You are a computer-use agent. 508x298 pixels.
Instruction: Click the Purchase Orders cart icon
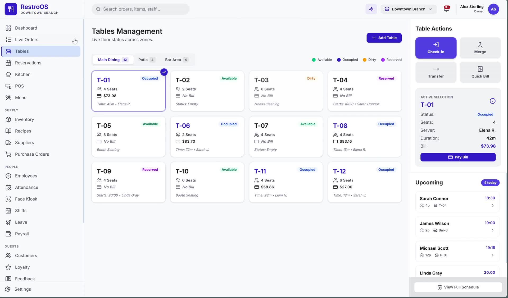pyautogui.click(x=8, y=154)
